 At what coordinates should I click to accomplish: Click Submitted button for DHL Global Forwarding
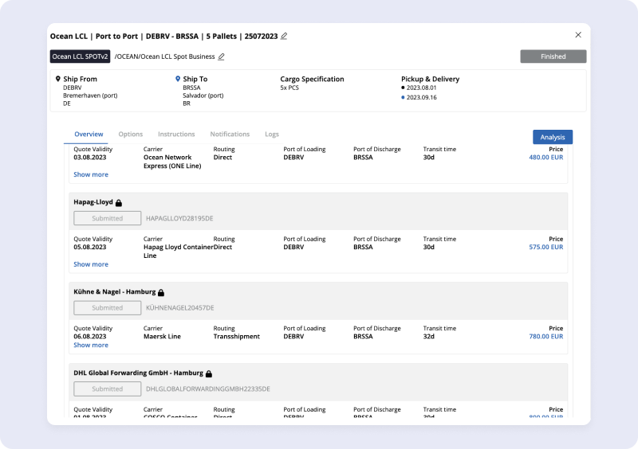click(x=108, y=388)
